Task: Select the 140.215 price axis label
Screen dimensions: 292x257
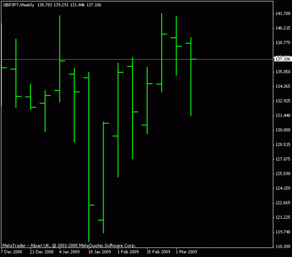Action: point(283,28)
